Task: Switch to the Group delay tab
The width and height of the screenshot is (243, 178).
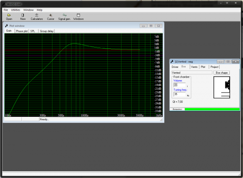Action: coord(47,31)
